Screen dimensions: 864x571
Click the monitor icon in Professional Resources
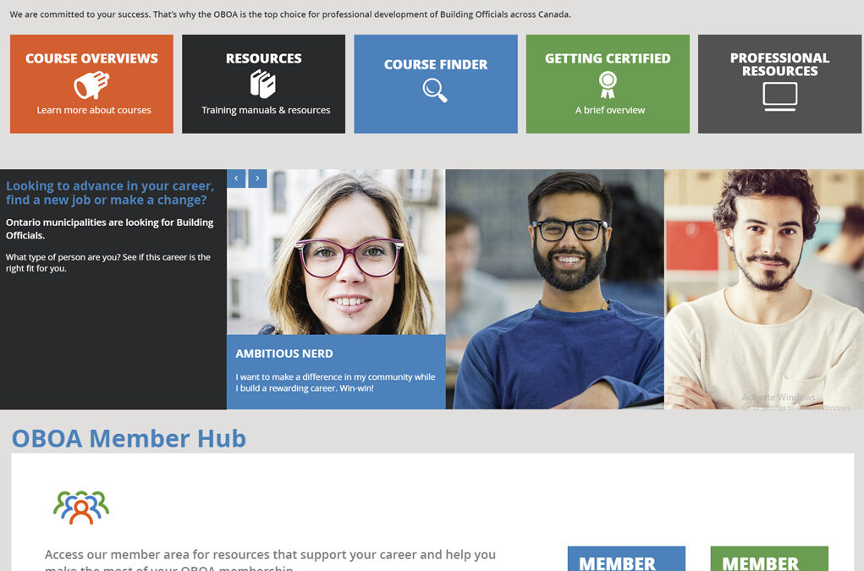click(779, 96)
